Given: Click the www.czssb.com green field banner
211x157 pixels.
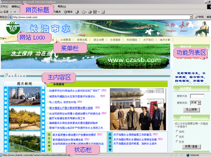Looking at the screenshot, I should (x=86, y=56).
